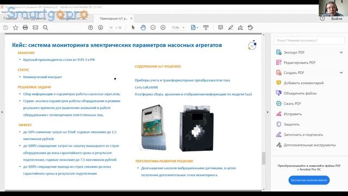The width and height of the screenshot is (348, 196).
Task: Click the page number field showing 11
Action: click(x=111, y=28)
